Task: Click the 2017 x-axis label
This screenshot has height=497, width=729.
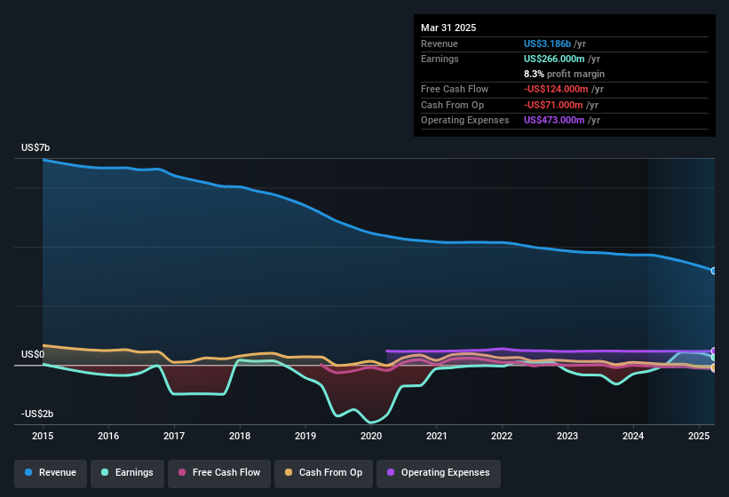Action: coord(174,436)
